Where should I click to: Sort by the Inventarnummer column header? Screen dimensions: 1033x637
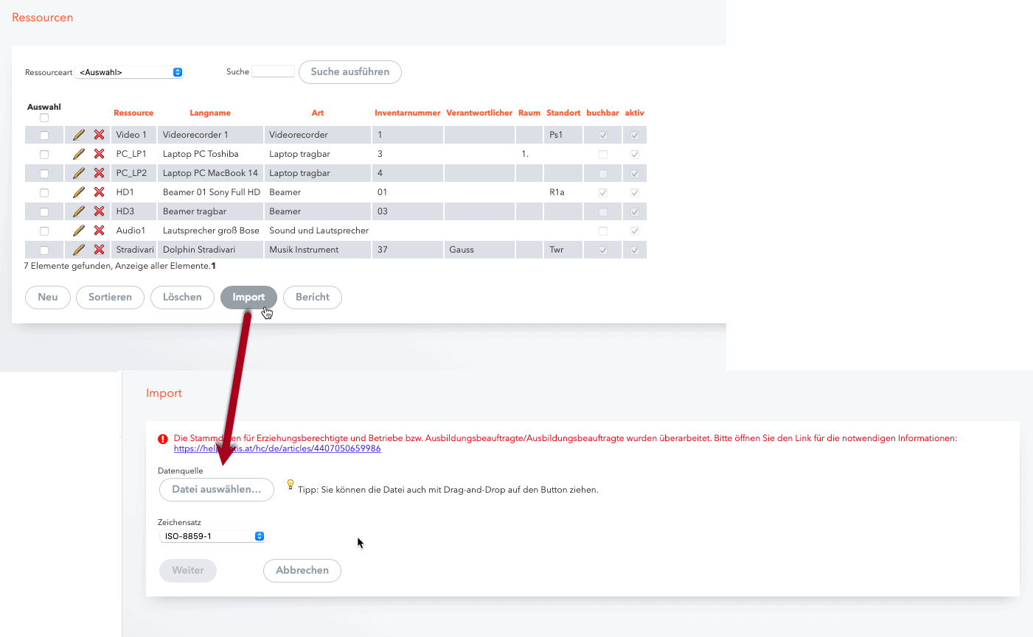point(407,113)
